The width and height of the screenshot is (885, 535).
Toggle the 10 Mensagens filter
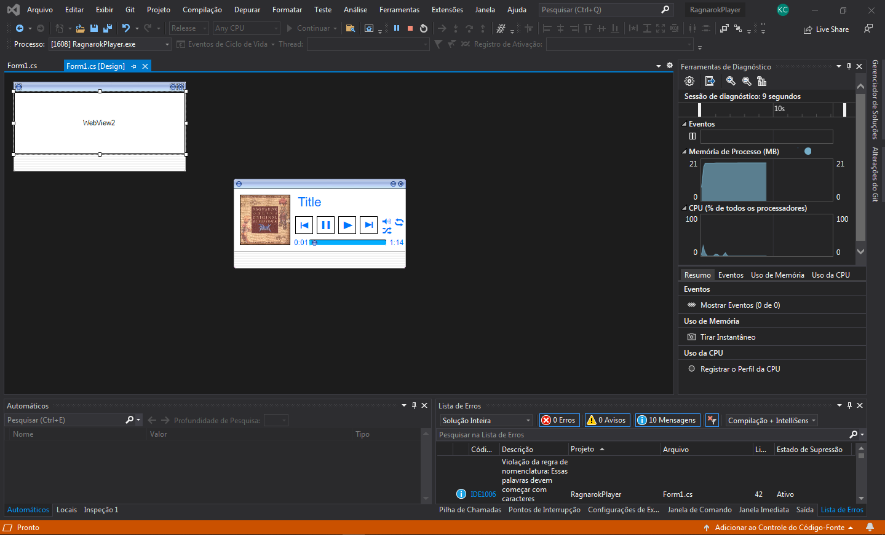point(667,420)
